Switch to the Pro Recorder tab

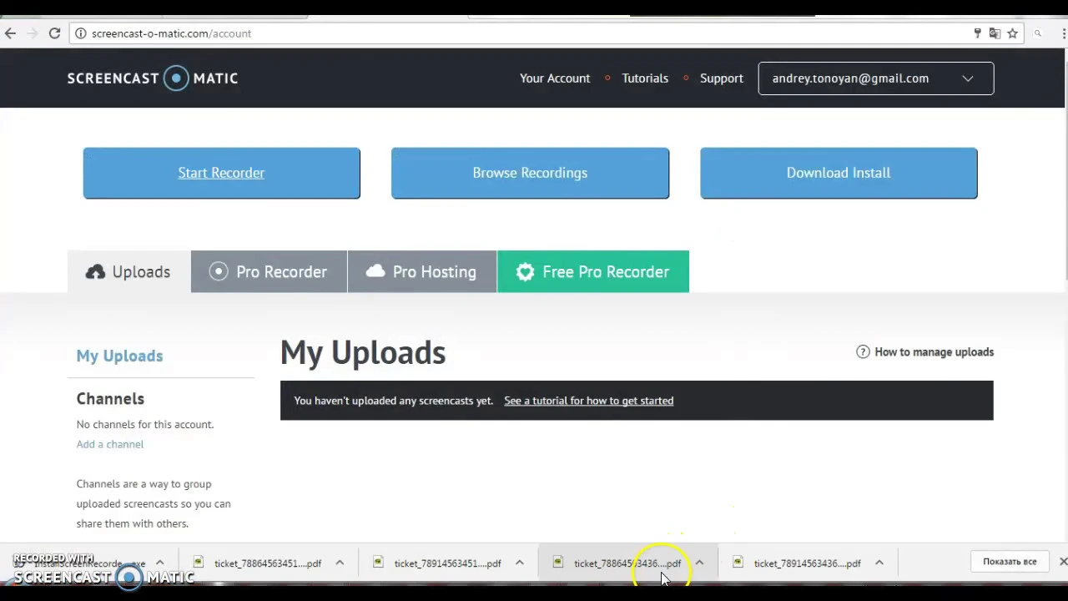tap(269, 272)
